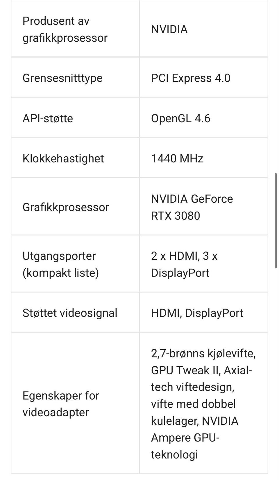Click the 'HDMI, DisplayPort' signal value

click(197, 313)
